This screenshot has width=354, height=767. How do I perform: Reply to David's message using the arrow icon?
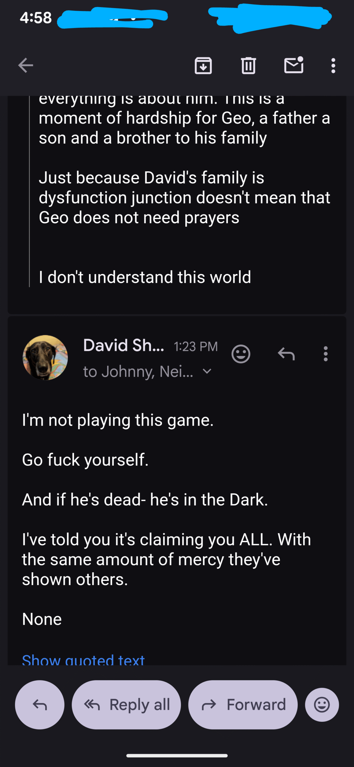coord(286,354)
